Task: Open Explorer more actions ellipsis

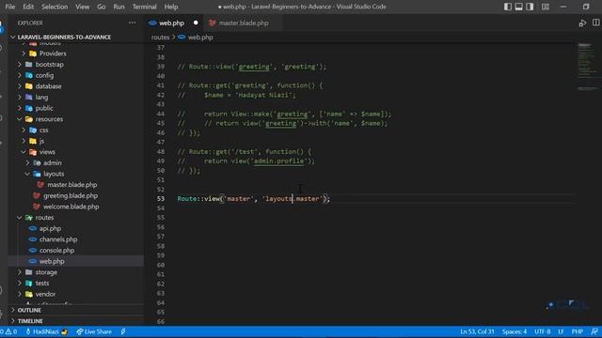Action: pos(132,23)
